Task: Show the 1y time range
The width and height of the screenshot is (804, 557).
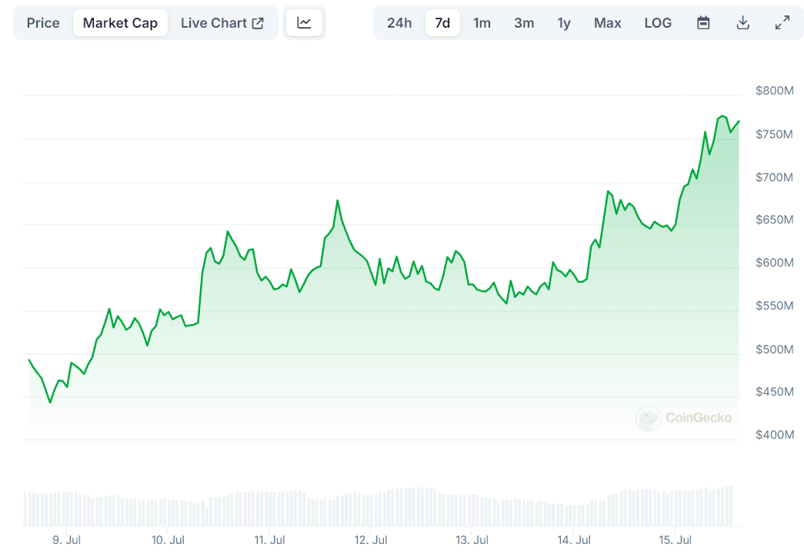Action: coord(564,23)
